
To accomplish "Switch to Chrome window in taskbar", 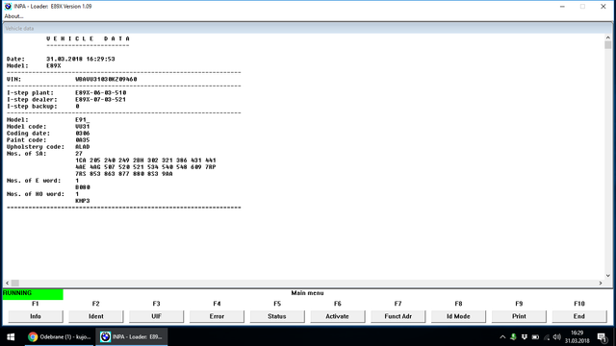I will (60, 337).
